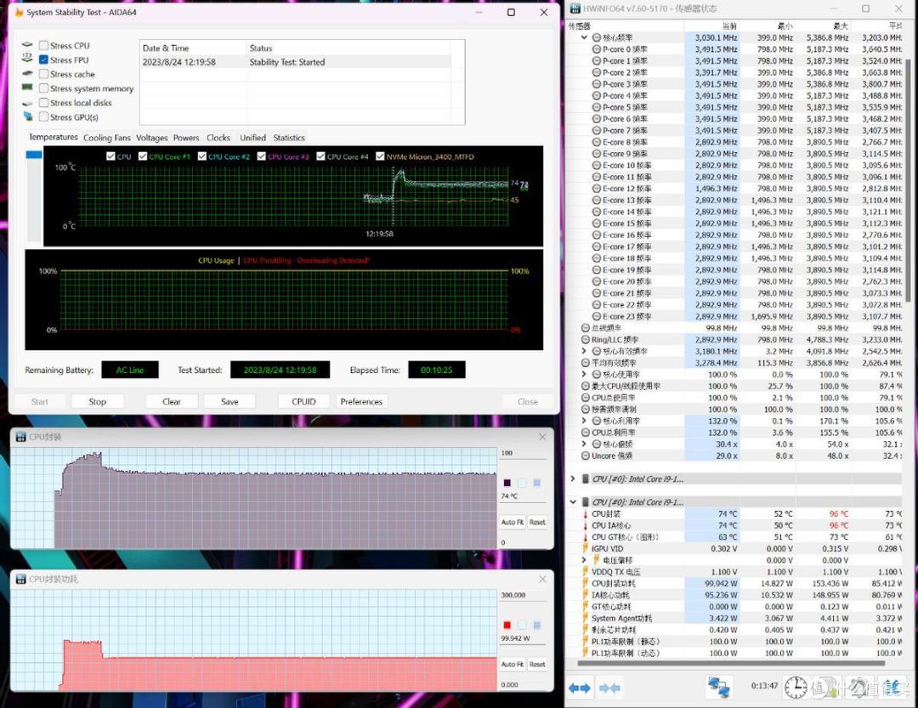
Task: Click the AIDA64 flame icon in title bar
Action: tap(18, 12)
